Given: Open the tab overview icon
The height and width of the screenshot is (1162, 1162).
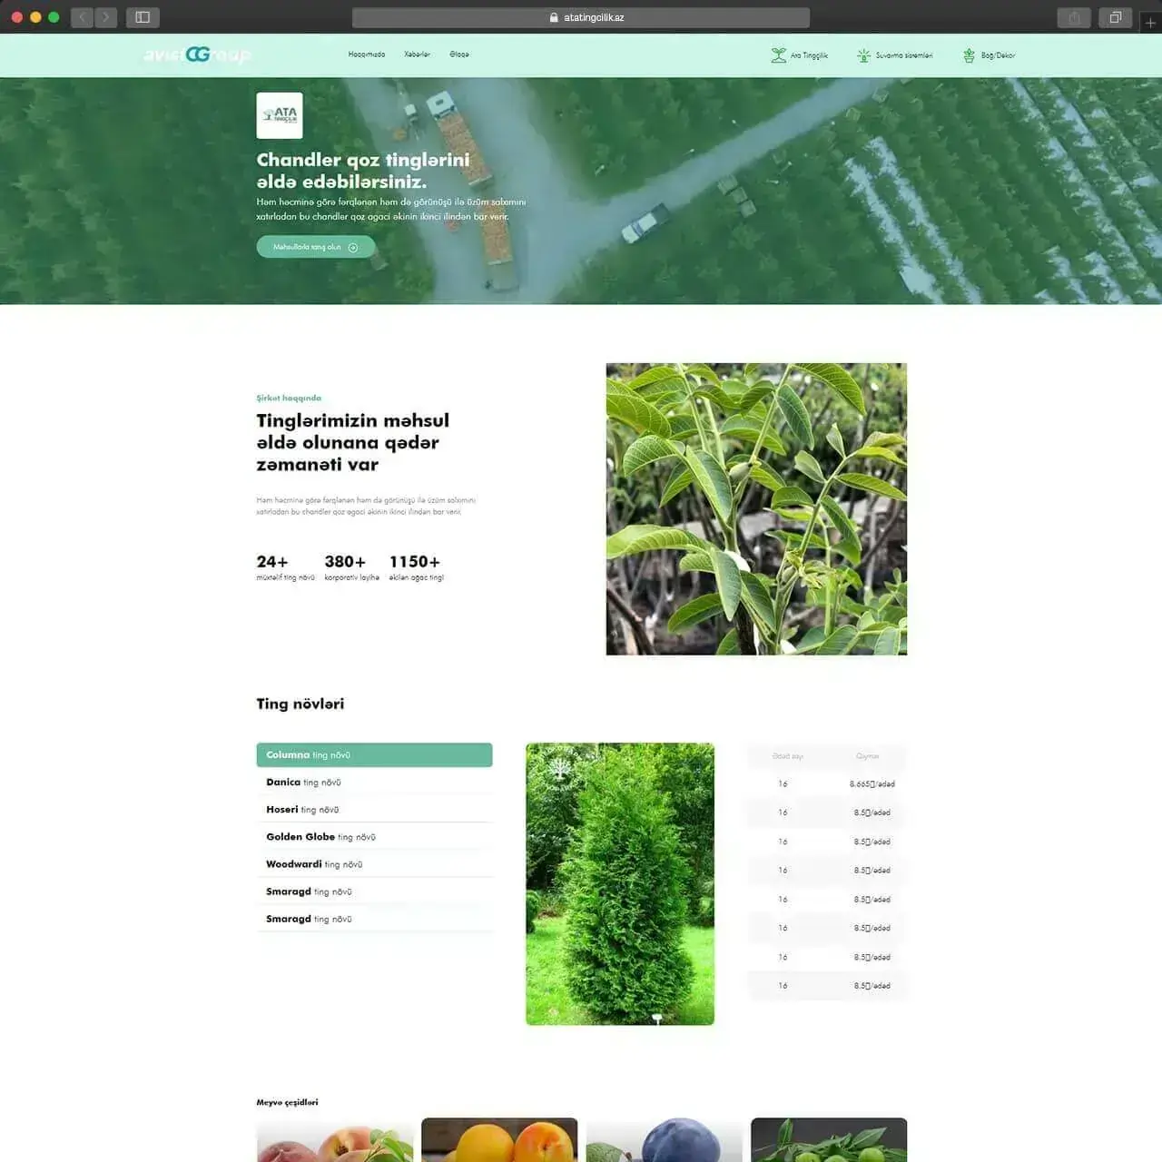Looking at the screenshot, I should pyautogui.click(x=1115, y=17).
